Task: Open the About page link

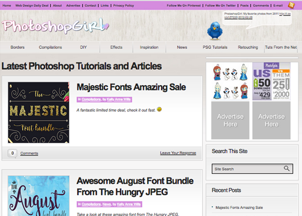Action: click(x=57, y=6)
